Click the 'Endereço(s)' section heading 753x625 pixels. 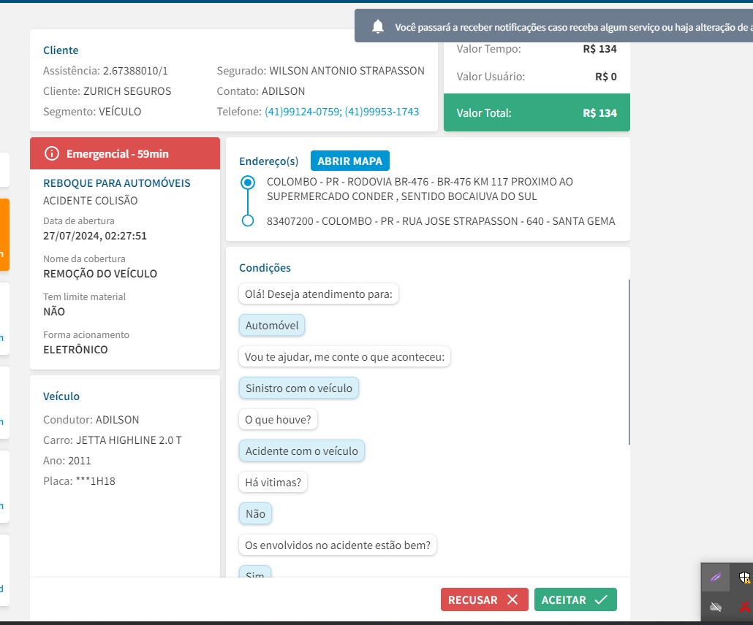coord(269,161)
